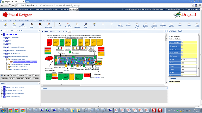Click the Save Visualization toolbar icon
Image resolution: width=202 pixels, height=113 pixels.
23,25
